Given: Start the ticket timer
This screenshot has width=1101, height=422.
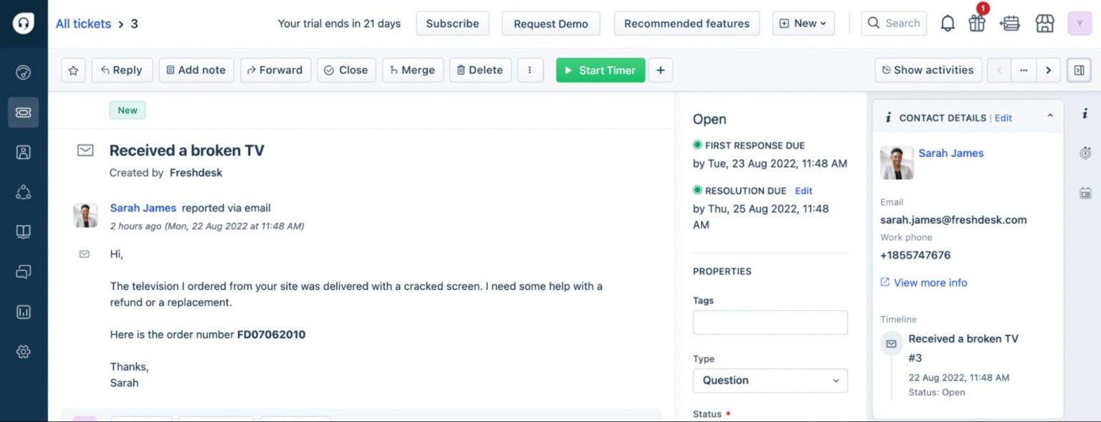Looking at the screenshot, I should (600, 69).
